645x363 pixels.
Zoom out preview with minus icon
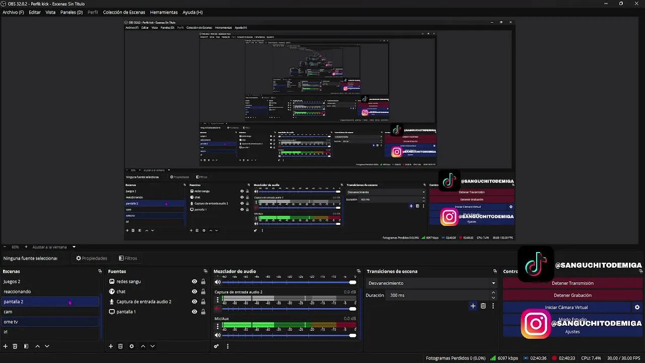(5, 247)
